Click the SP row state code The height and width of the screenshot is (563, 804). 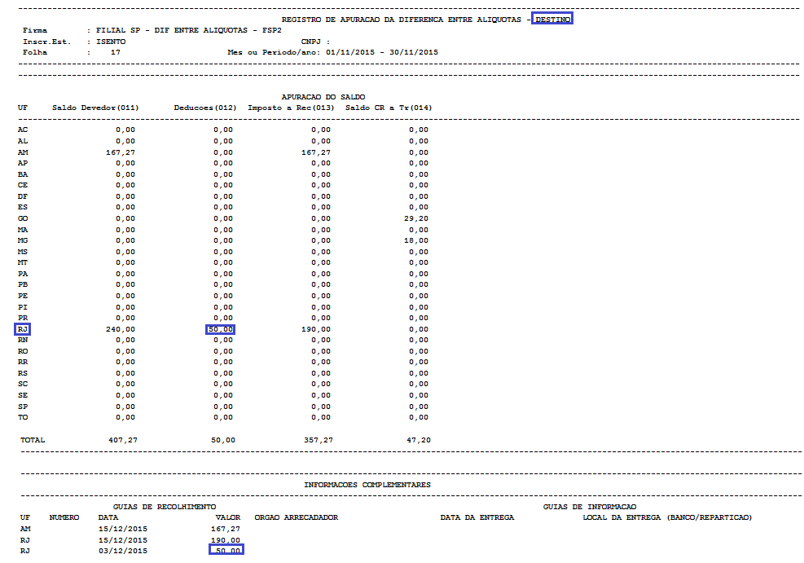(23, 407)
